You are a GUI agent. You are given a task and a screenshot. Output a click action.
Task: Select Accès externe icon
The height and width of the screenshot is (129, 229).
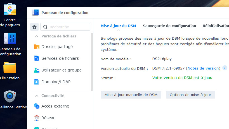(37, 106)
